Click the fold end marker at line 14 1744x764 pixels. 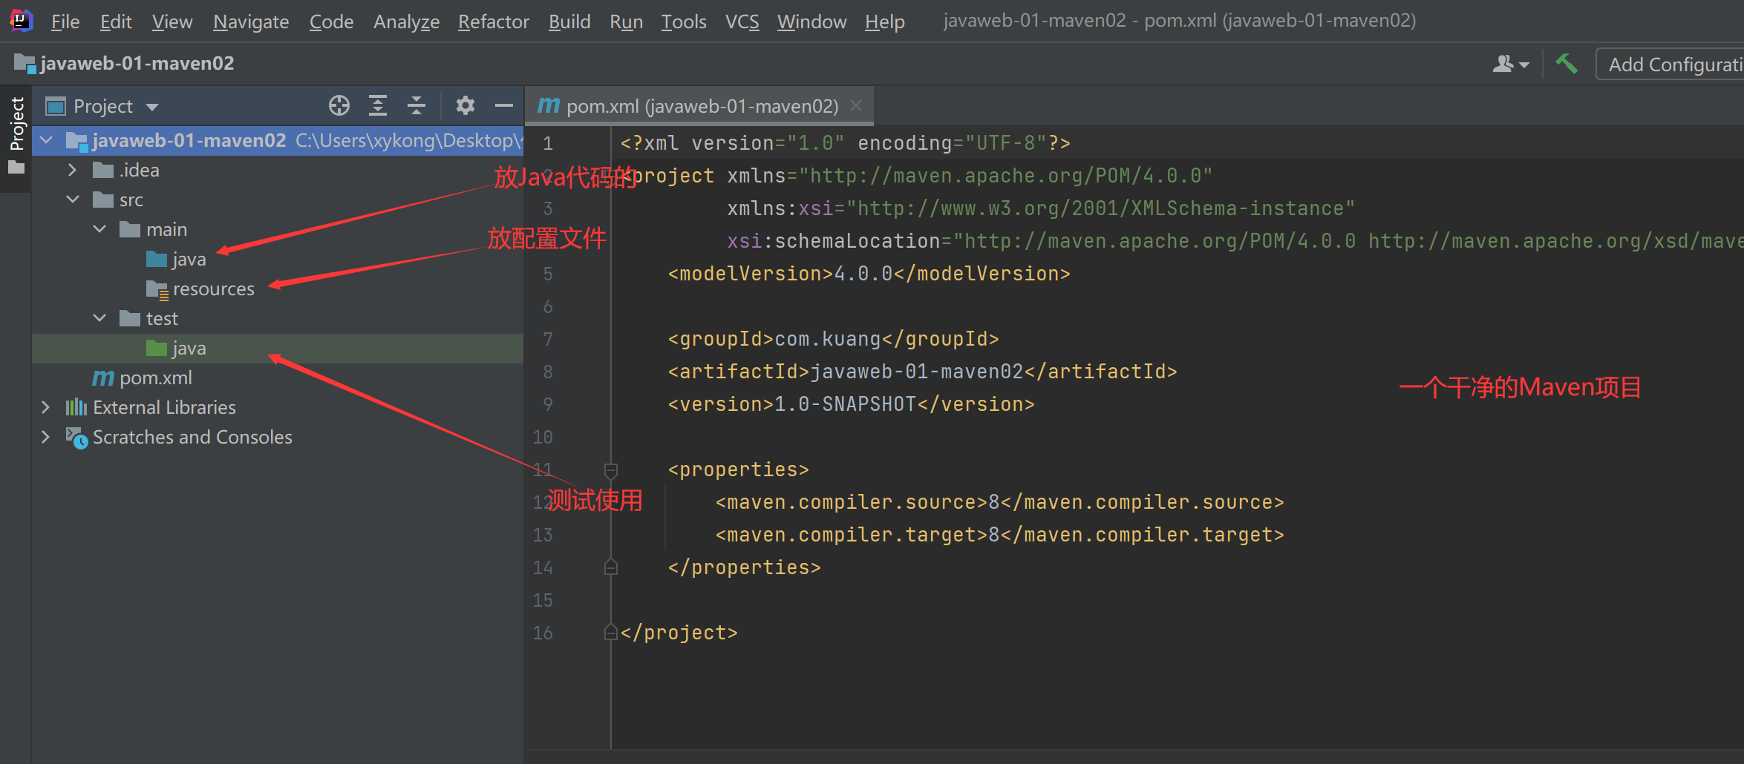[611, 567]
